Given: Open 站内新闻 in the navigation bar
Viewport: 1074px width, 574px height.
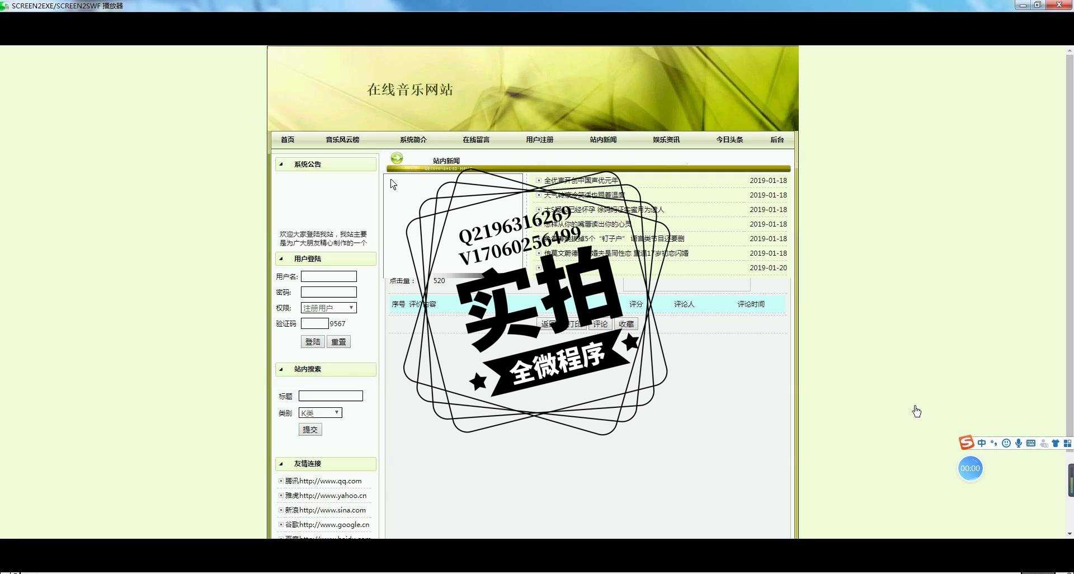Looking at the screenshot, I should pos(603,140).
